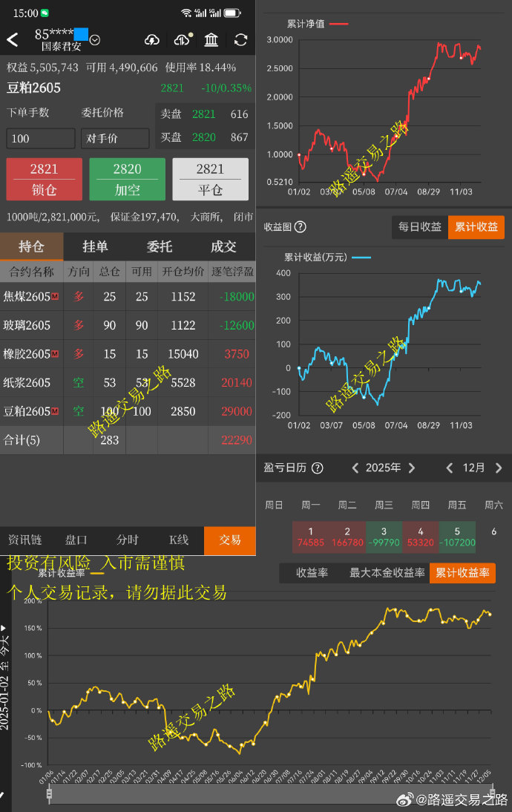Click the 累计收益(万元) blue legend
512x812 pixels.
click(x=327, y=258)
